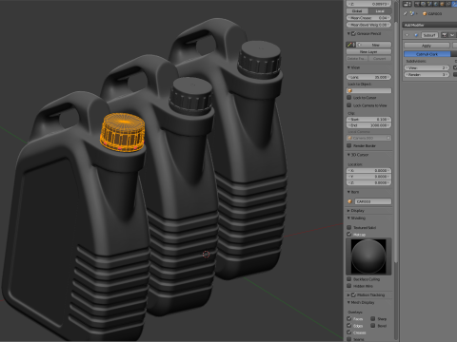Adjust the Lens value field

[x=368, y=77]
